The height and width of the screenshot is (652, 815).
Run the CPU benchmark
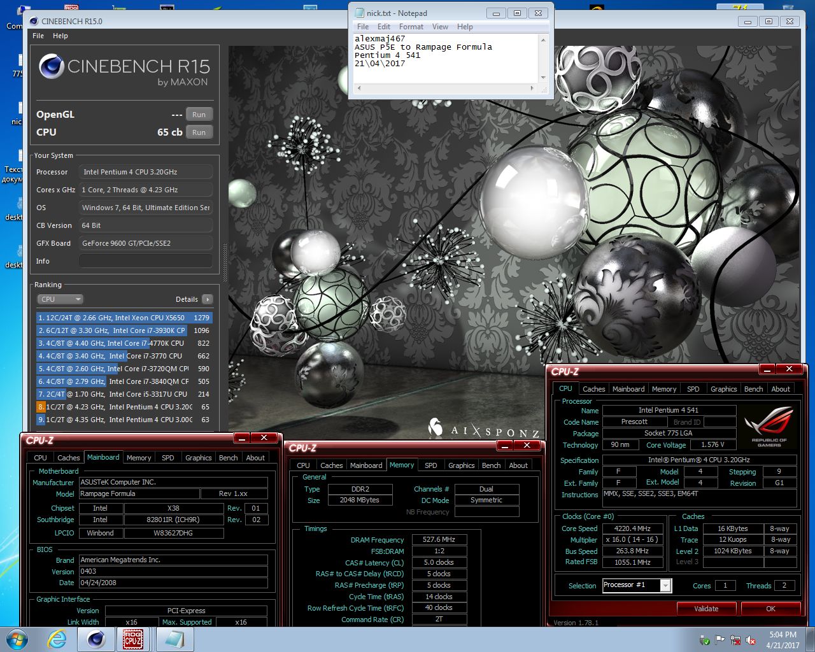[199, 132]
